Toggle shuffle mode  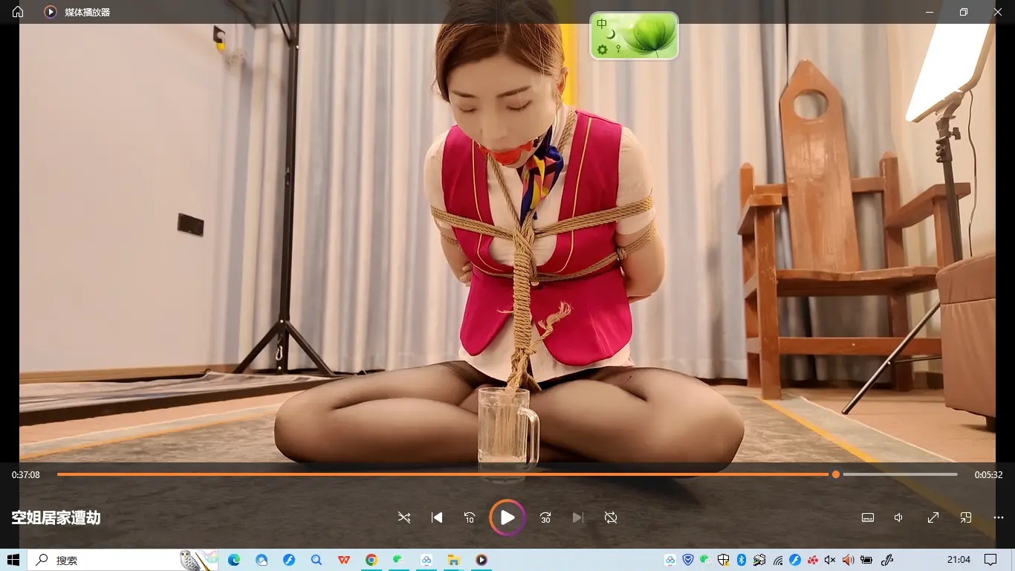404,517
